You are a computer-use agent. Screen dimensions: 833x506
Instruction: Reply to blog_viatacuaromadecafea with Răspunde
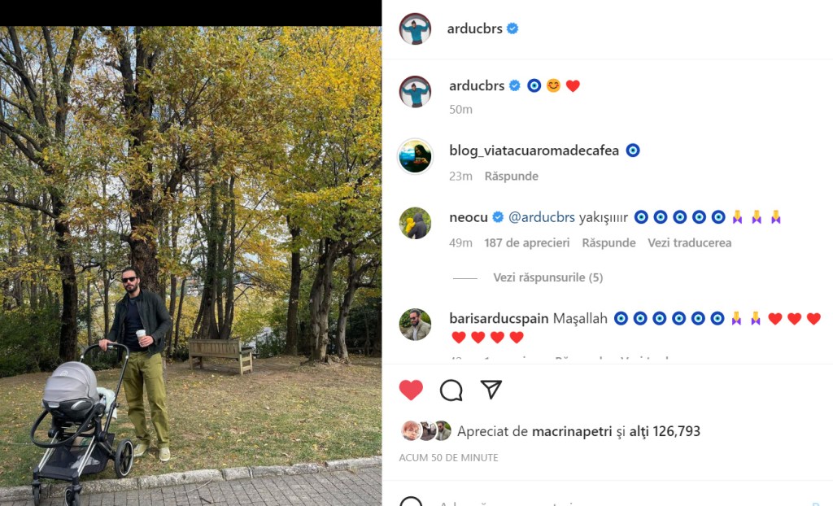(x=511, y=176)
